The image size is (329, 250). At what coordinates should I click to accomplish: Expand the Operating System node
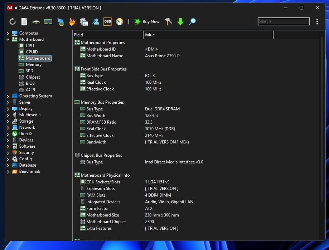[x=8, y=96]
